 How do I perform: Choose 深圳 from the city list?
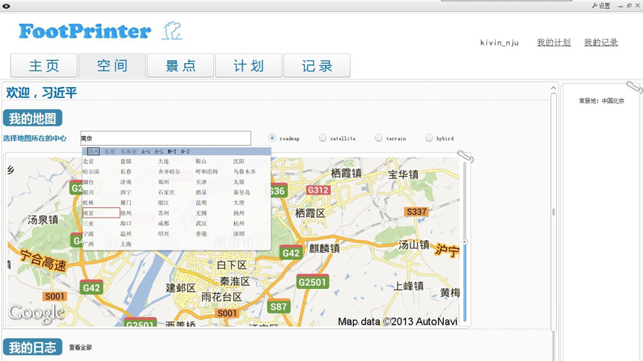(x=239, y=233)
